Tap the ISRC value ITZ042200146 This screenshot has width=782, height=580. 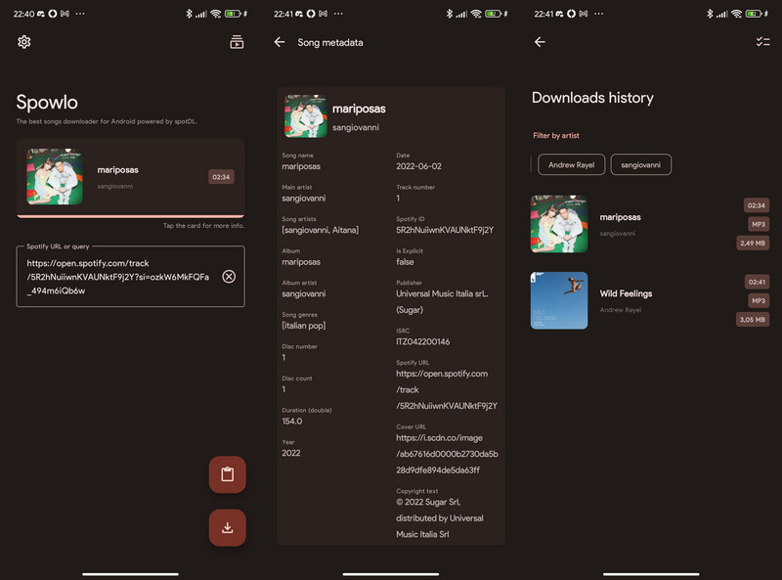(423, 342)
